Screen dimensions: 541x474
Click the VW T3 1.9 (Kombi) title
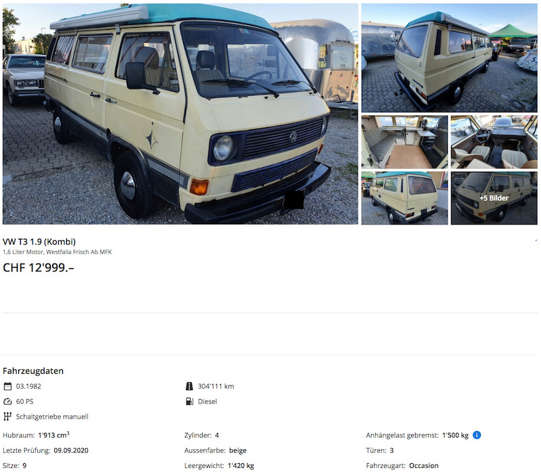pyautogui.click(x=39, y=241)
